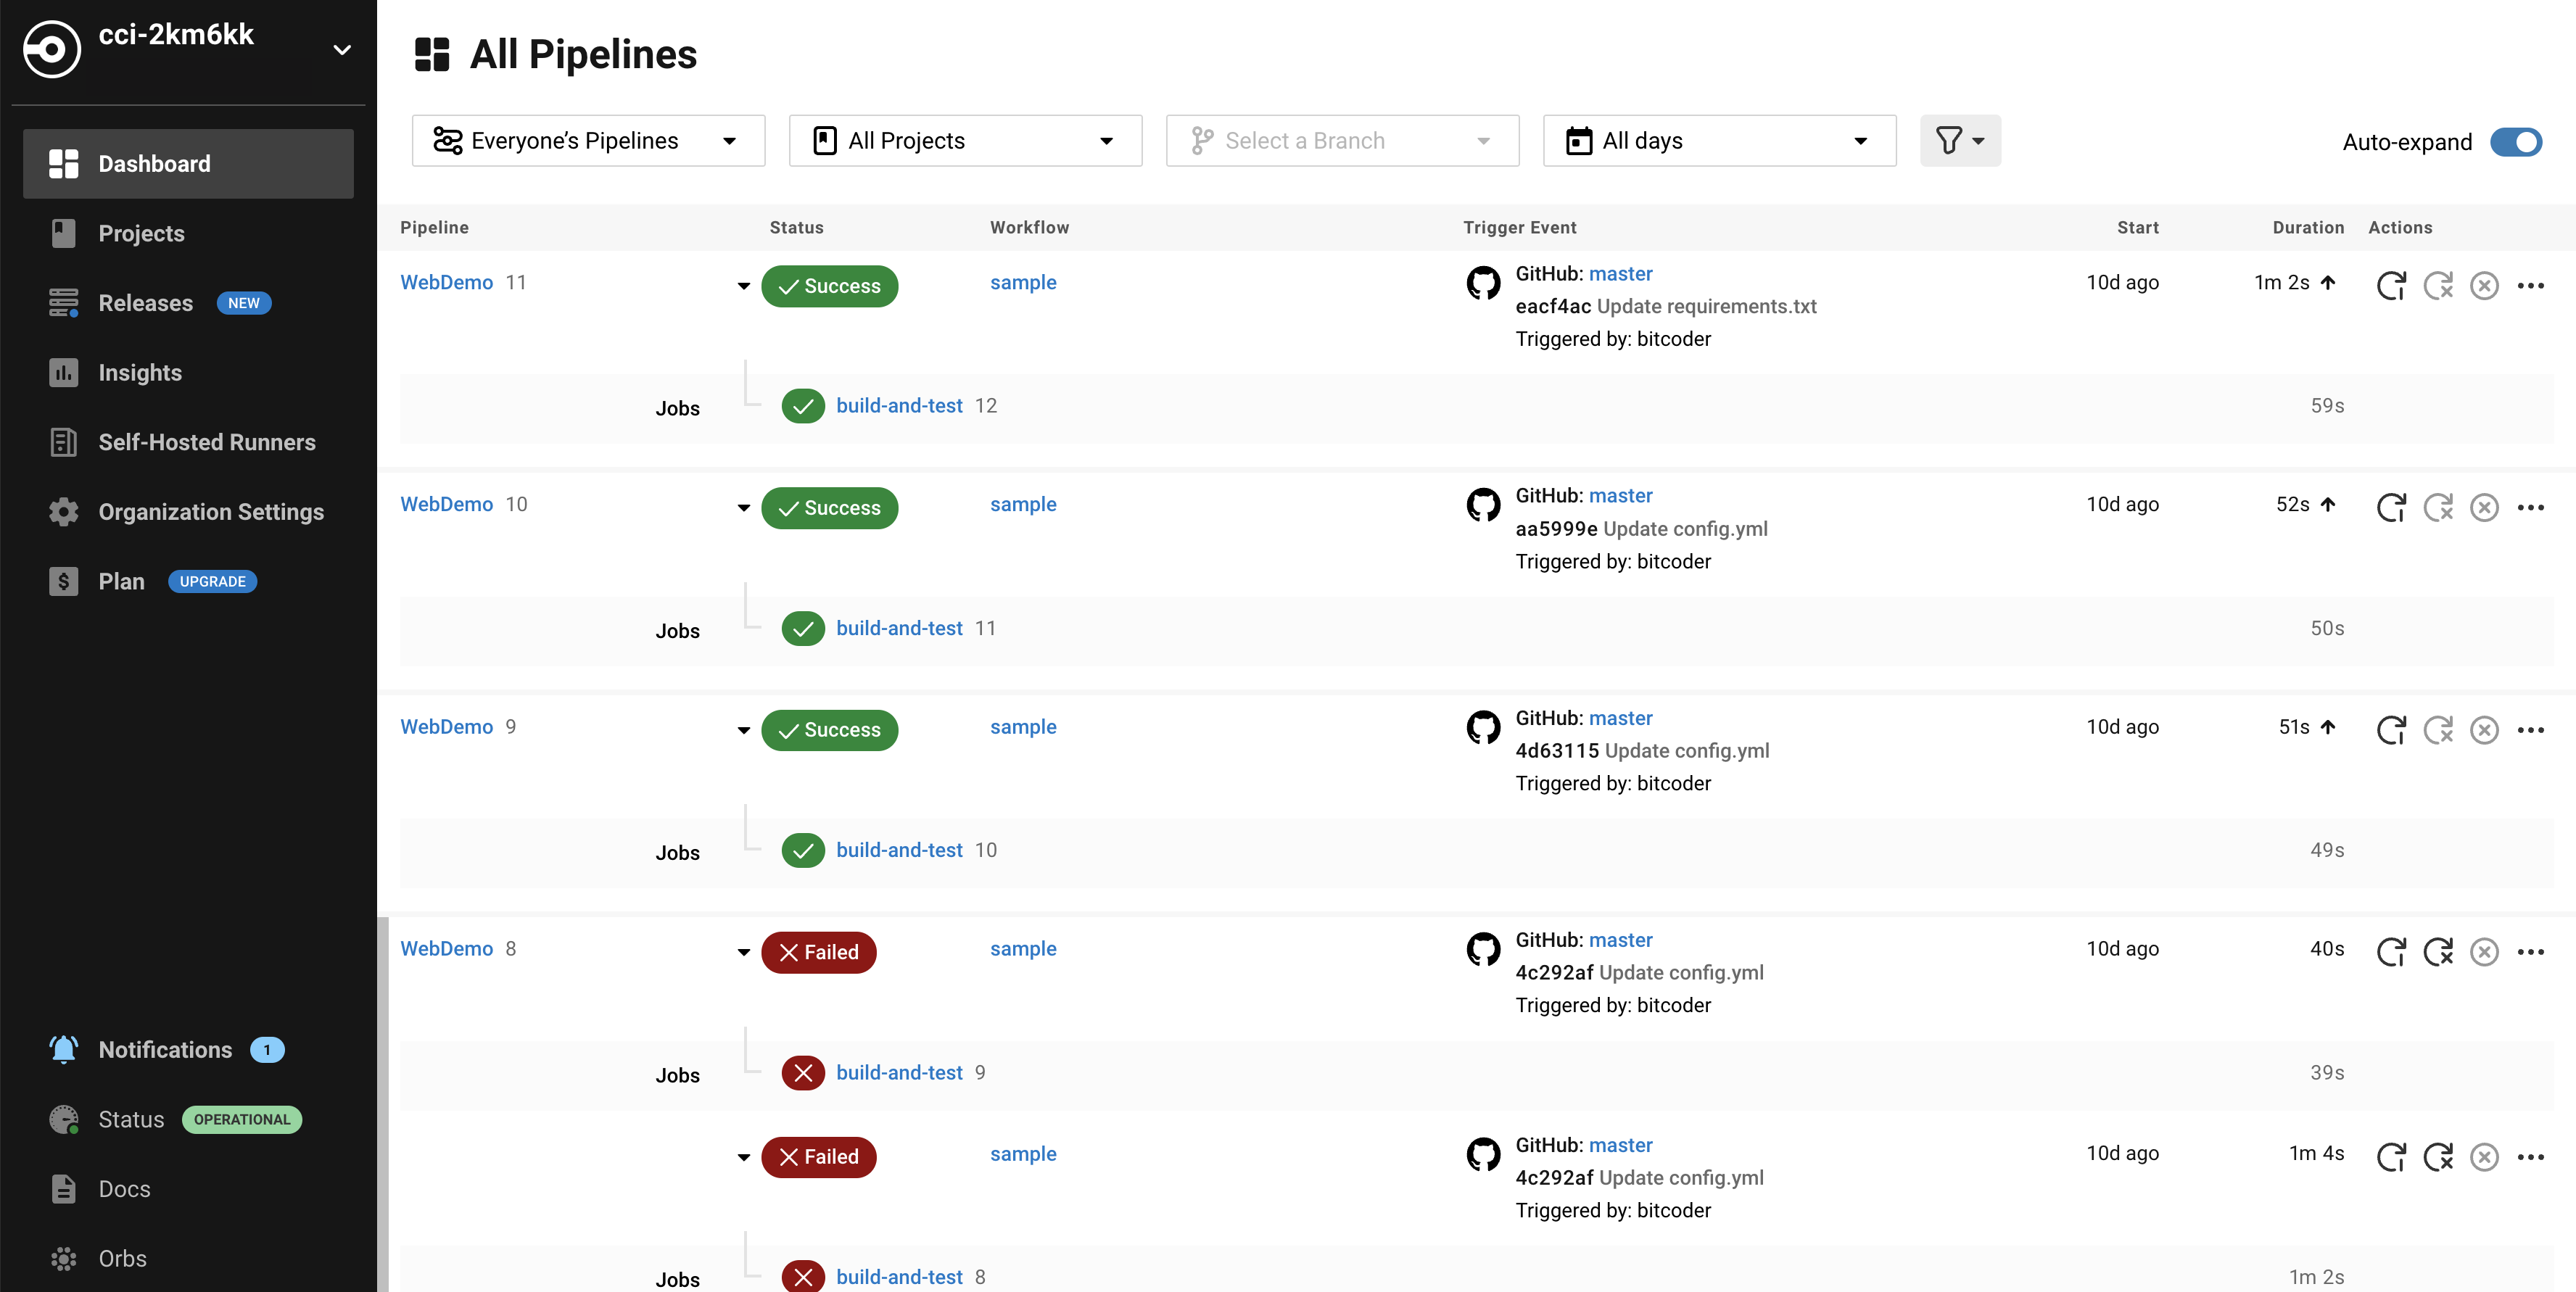Screen dimensions: 2576x1292
Task: Click the UPGRADE badge next to Plan
Action: pos(212,582)
